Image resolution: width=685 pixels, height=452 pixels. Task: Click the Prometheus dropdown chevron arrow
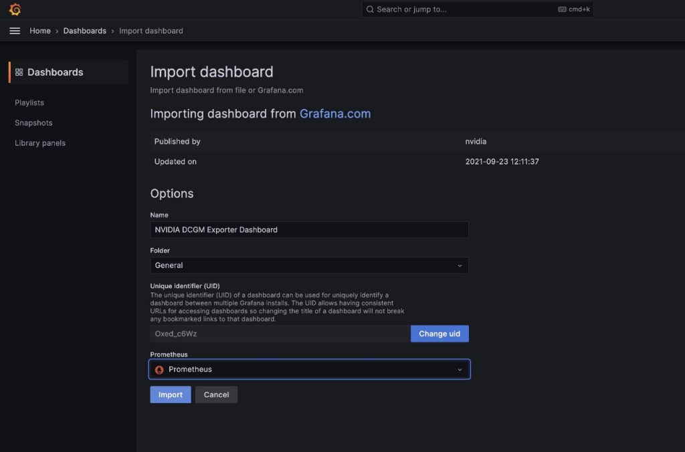coord(460,370)
